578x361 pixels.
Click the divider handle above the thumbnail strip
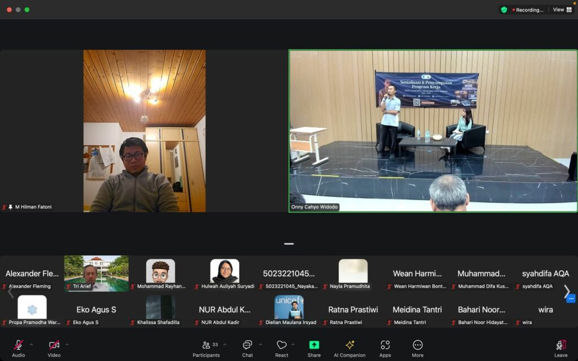(289, 244)
